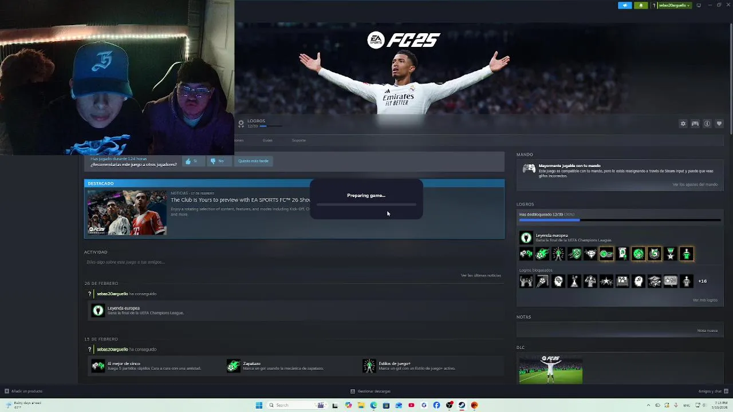Click locked graduation cap achievement icon
This screenshot has height=412, width=733.
[654, 281]
